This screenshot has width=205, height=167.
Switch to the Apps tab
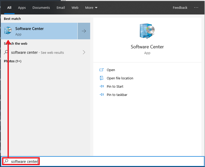22,7
